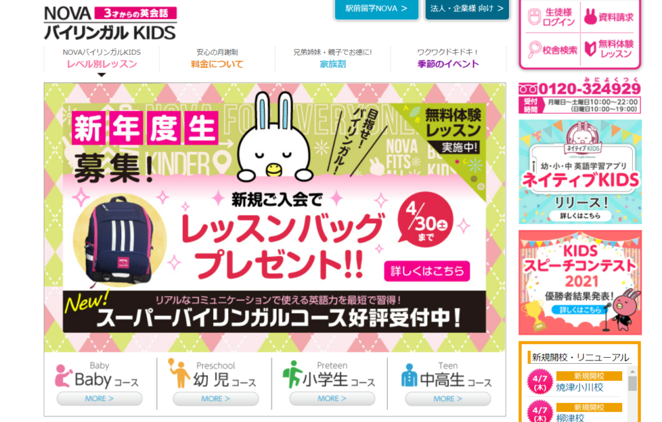Click 詳しくはこちら pink banner button
The image size is (662, 422).
[427, 271]
